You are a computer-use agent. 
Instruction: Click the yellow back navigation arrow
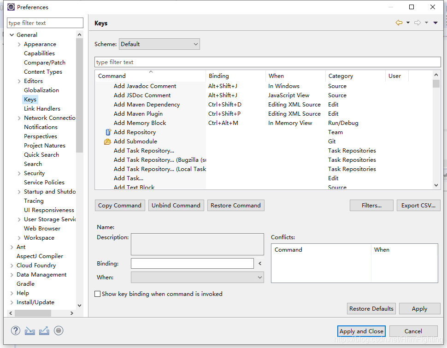pos(399,23)
